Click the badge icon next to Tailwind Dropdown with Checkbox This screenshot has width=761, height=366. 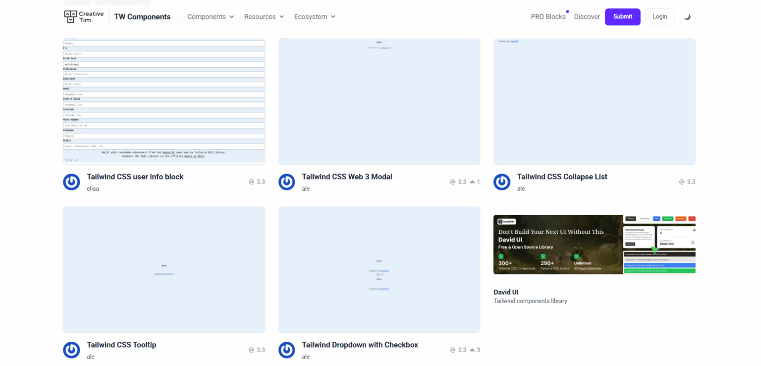click(x=287, y=350)
